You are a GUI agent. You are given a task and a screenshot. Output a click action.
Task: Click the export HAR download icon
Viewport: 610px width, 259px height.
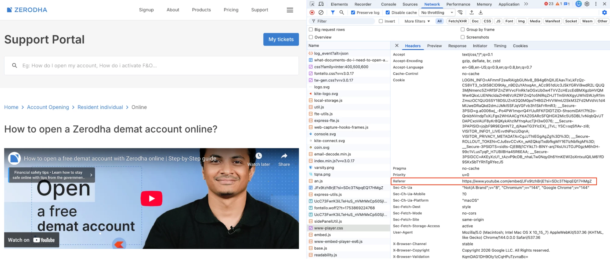click(481, 13)
